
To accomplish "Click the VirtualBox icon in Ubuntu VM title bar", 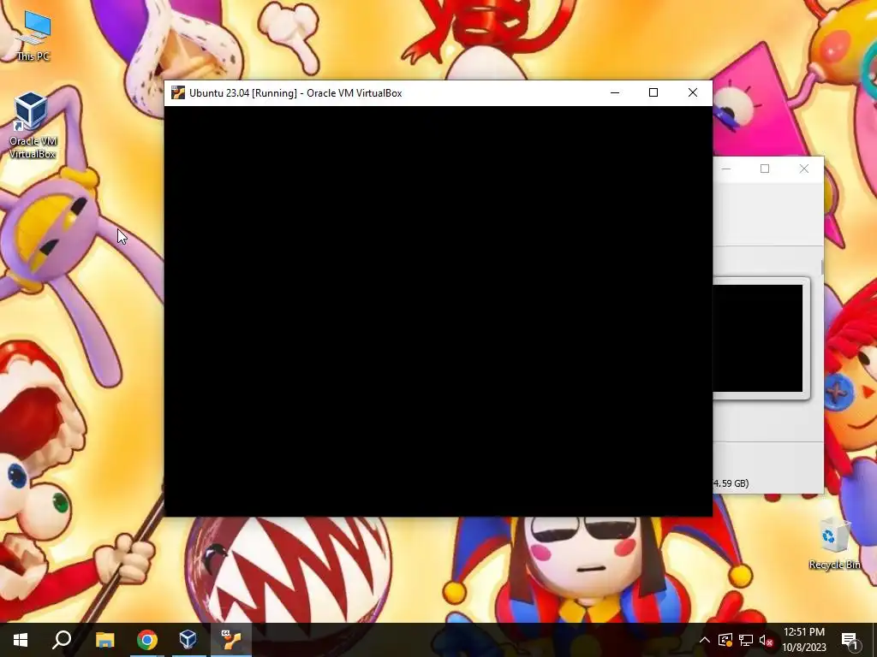I will (x=178, y=92).
